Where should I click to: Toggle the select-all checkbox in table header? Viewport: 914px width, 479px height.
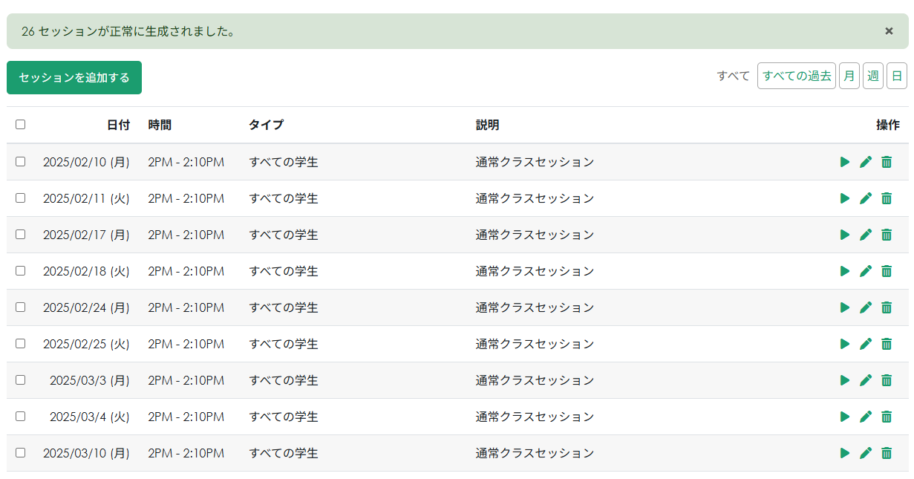(20, 125)
